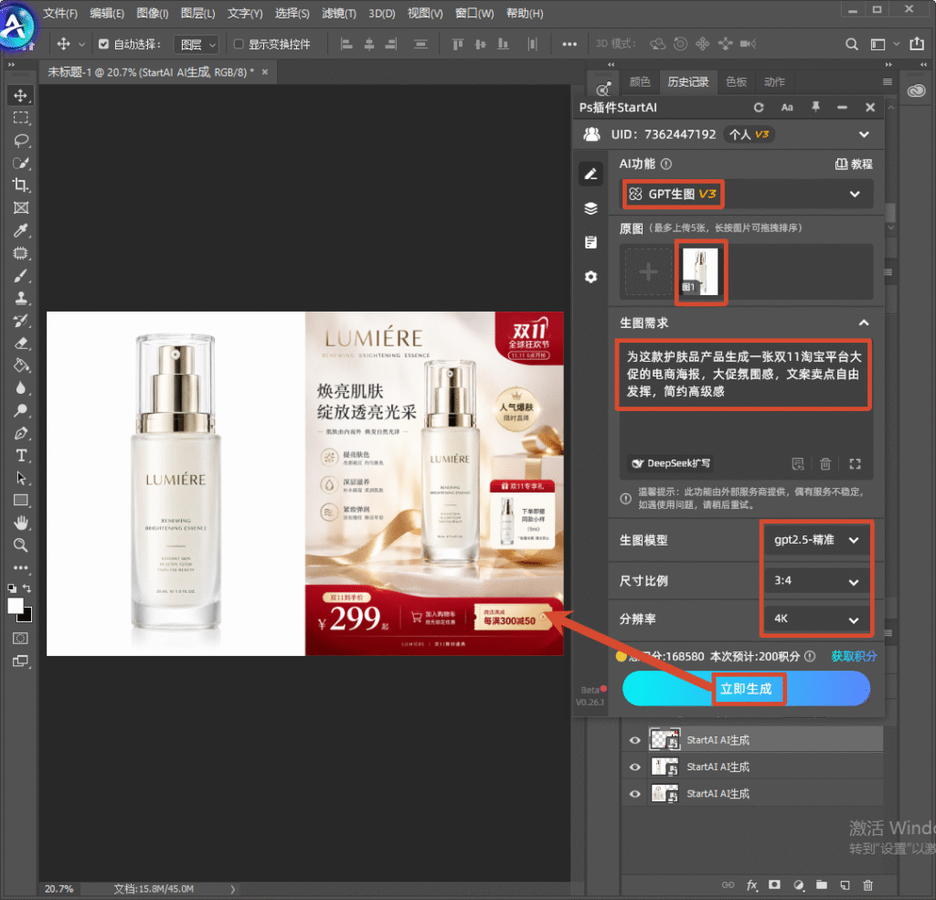Open the 尺寸比例 3:4 dropdown

pyautogui.click(x=815, y=581)
